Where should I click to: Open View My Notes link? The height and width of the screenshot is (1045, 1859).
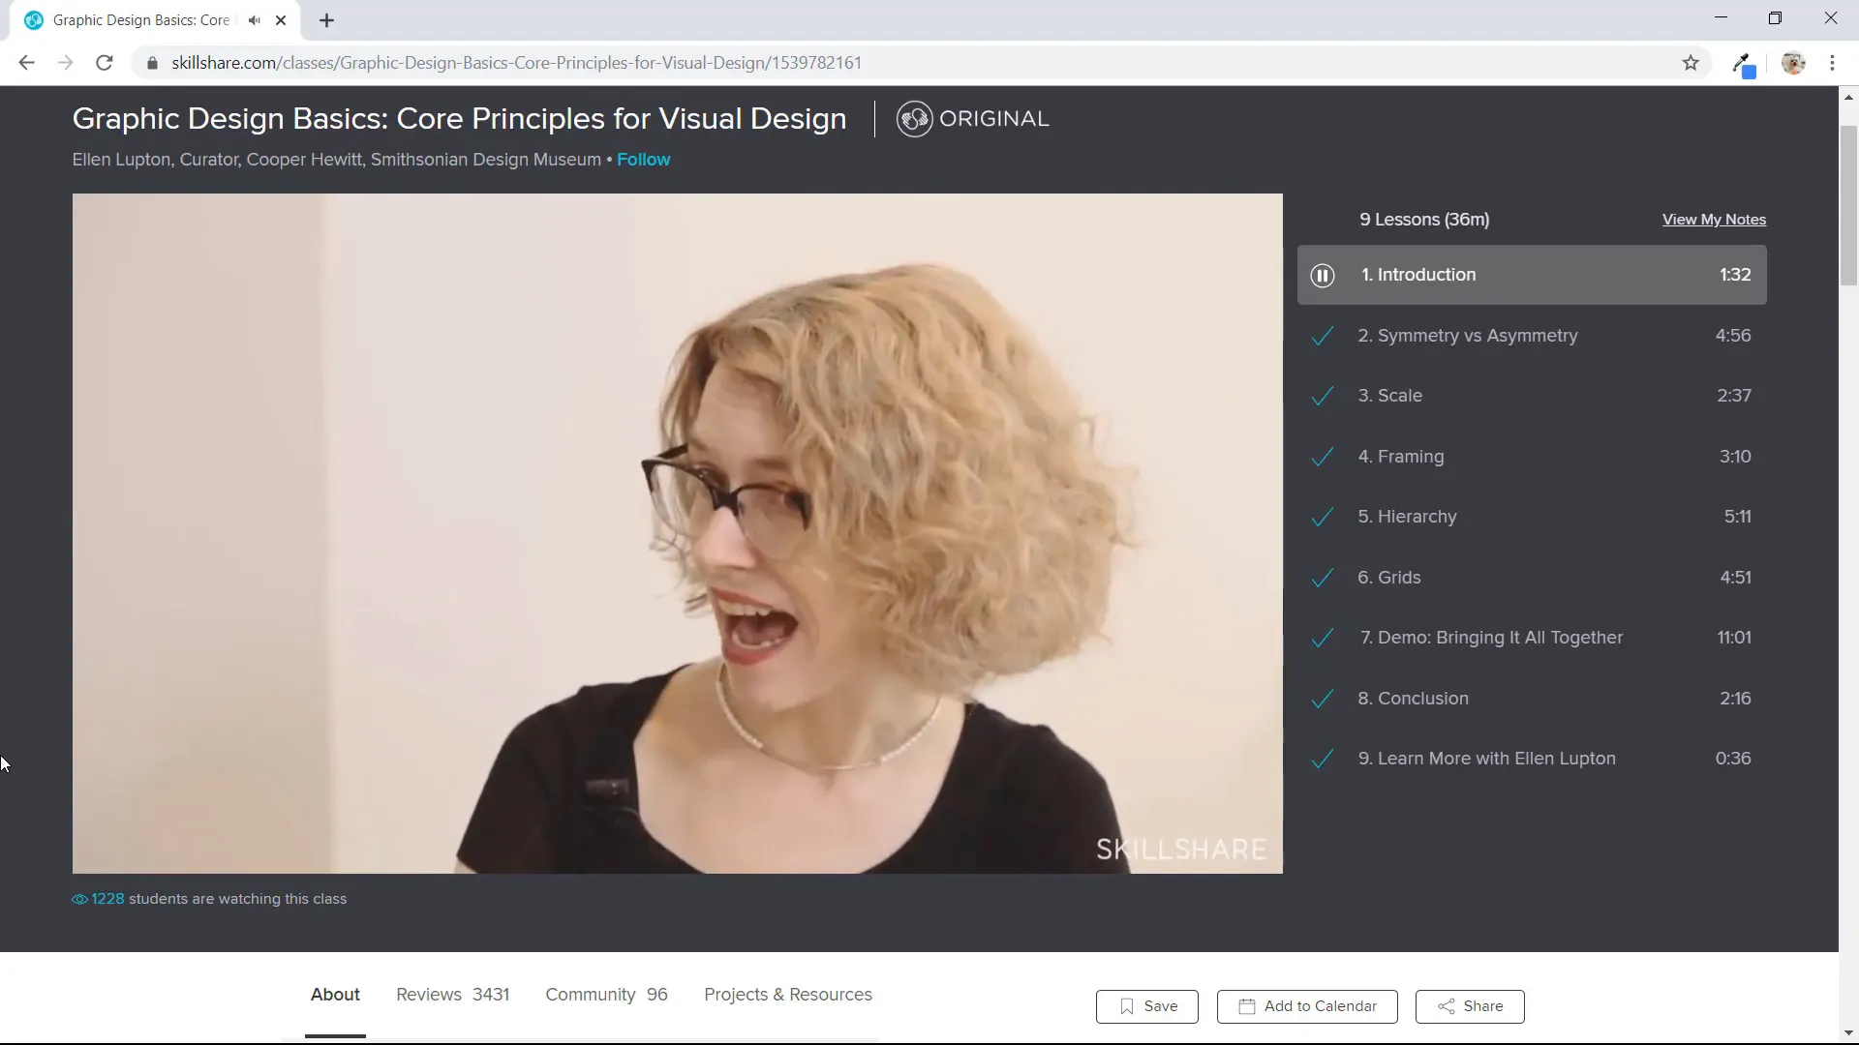pos(1714,220)
